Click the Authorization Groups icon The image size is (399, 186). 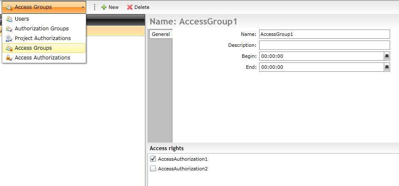[9, 29]
